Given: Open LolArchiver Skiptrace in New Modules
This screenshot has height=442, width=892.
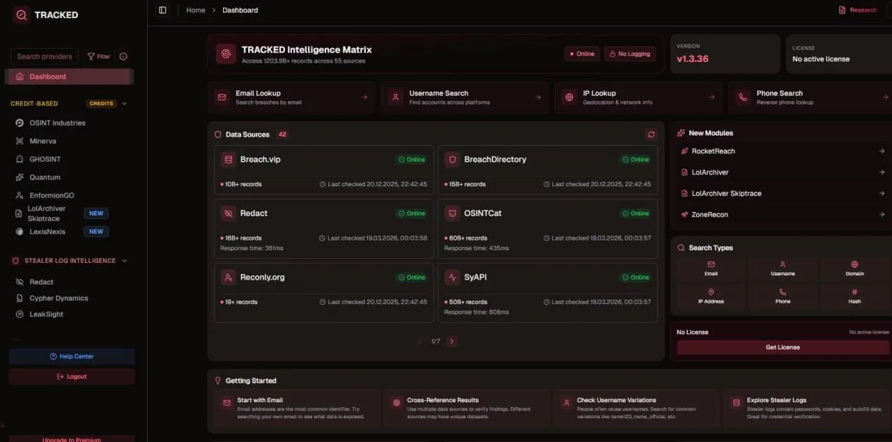Looking at the screenshot, I should 783,193.
